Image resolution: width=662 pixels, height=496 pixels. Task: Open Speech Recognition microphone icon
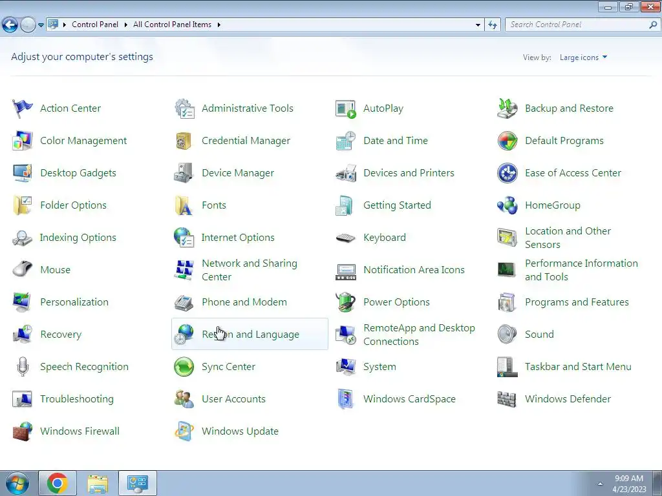23,367
